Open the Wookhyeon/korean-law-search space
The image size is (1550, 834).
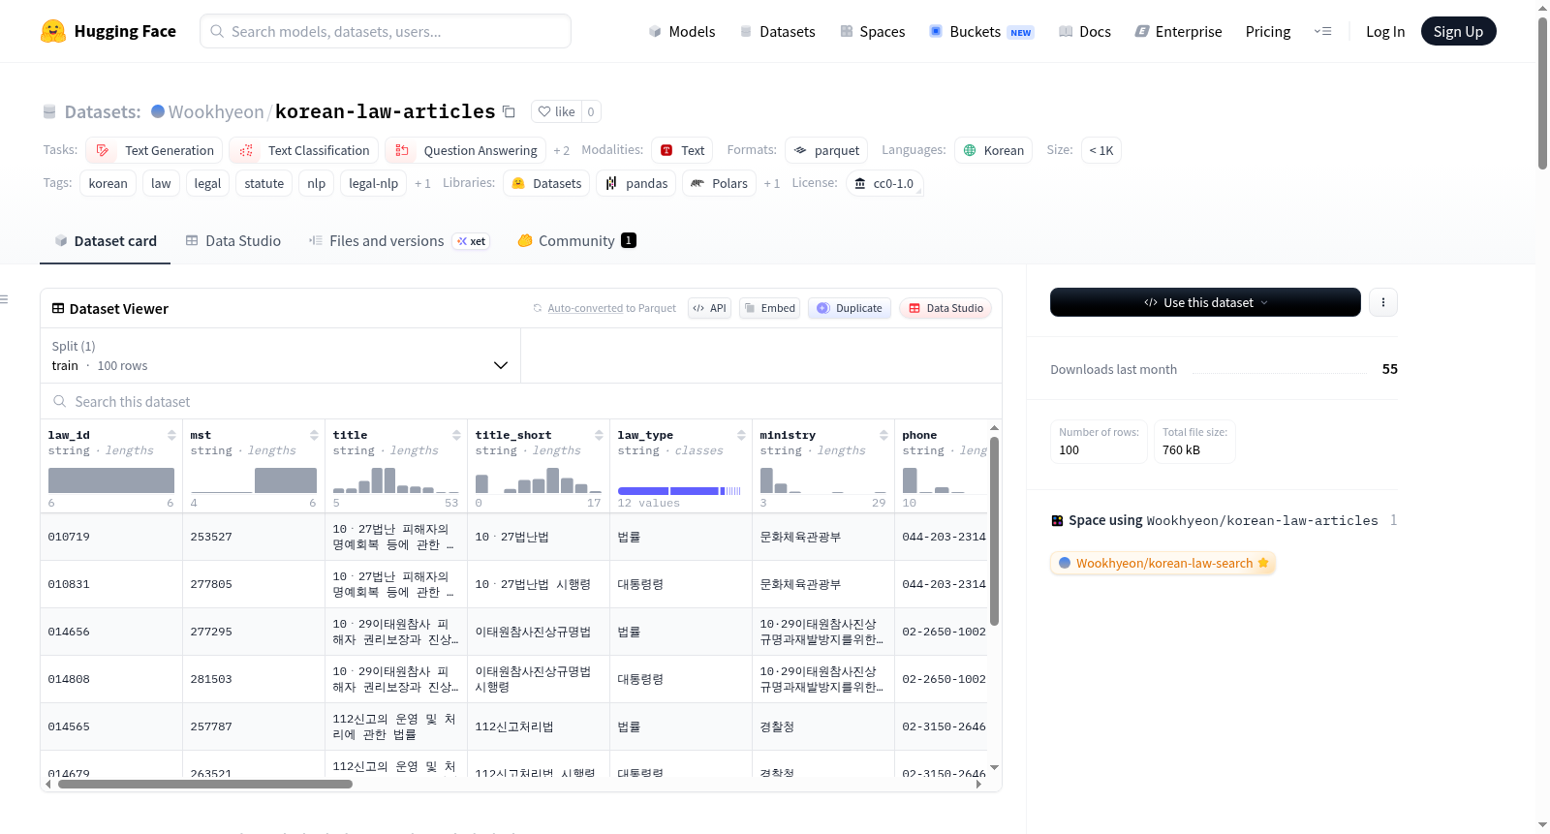pyautogui.click(x=1162, y=563)
